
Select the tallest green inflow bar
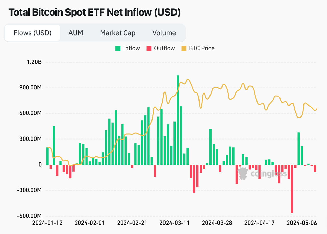point(178,120)
